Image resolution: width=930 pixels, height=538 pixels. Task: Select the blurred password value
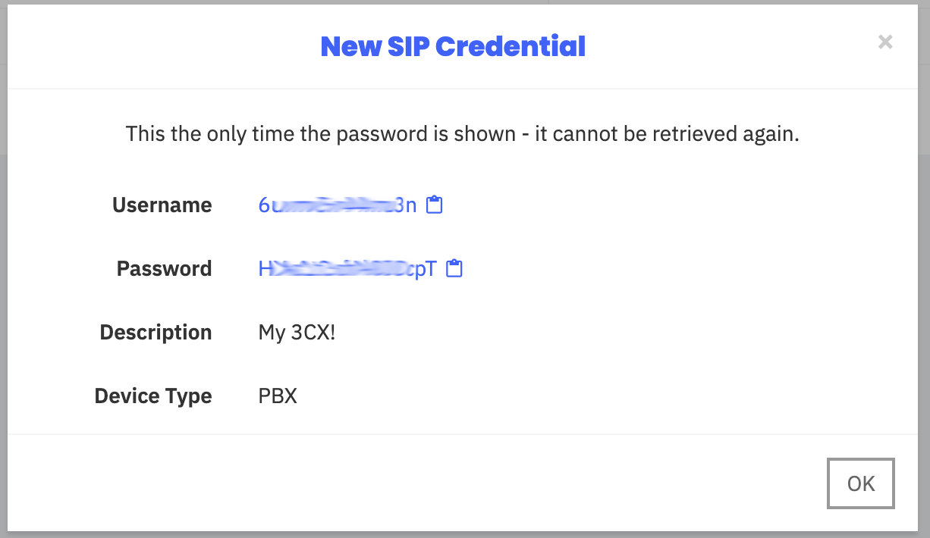click(x=347, y=268)
